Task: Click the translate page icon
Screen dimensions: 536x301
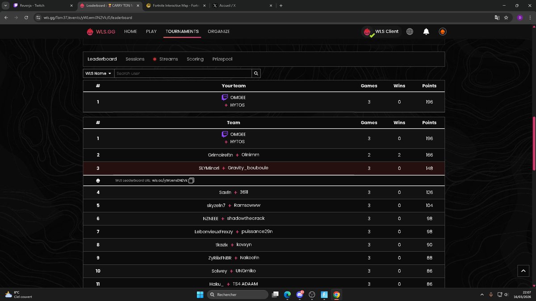Action: coord(497,17)
